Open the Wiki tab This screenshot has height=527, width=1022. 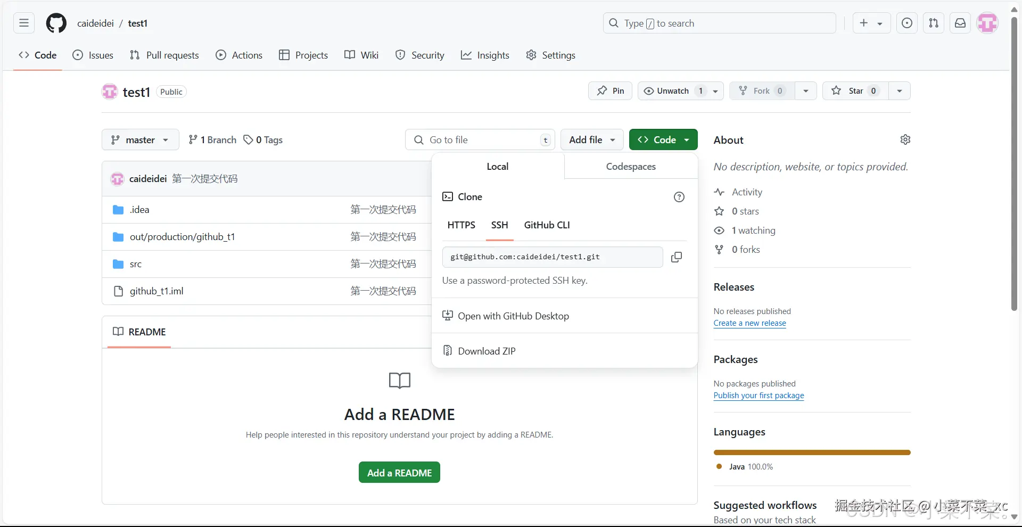(361, 55)
